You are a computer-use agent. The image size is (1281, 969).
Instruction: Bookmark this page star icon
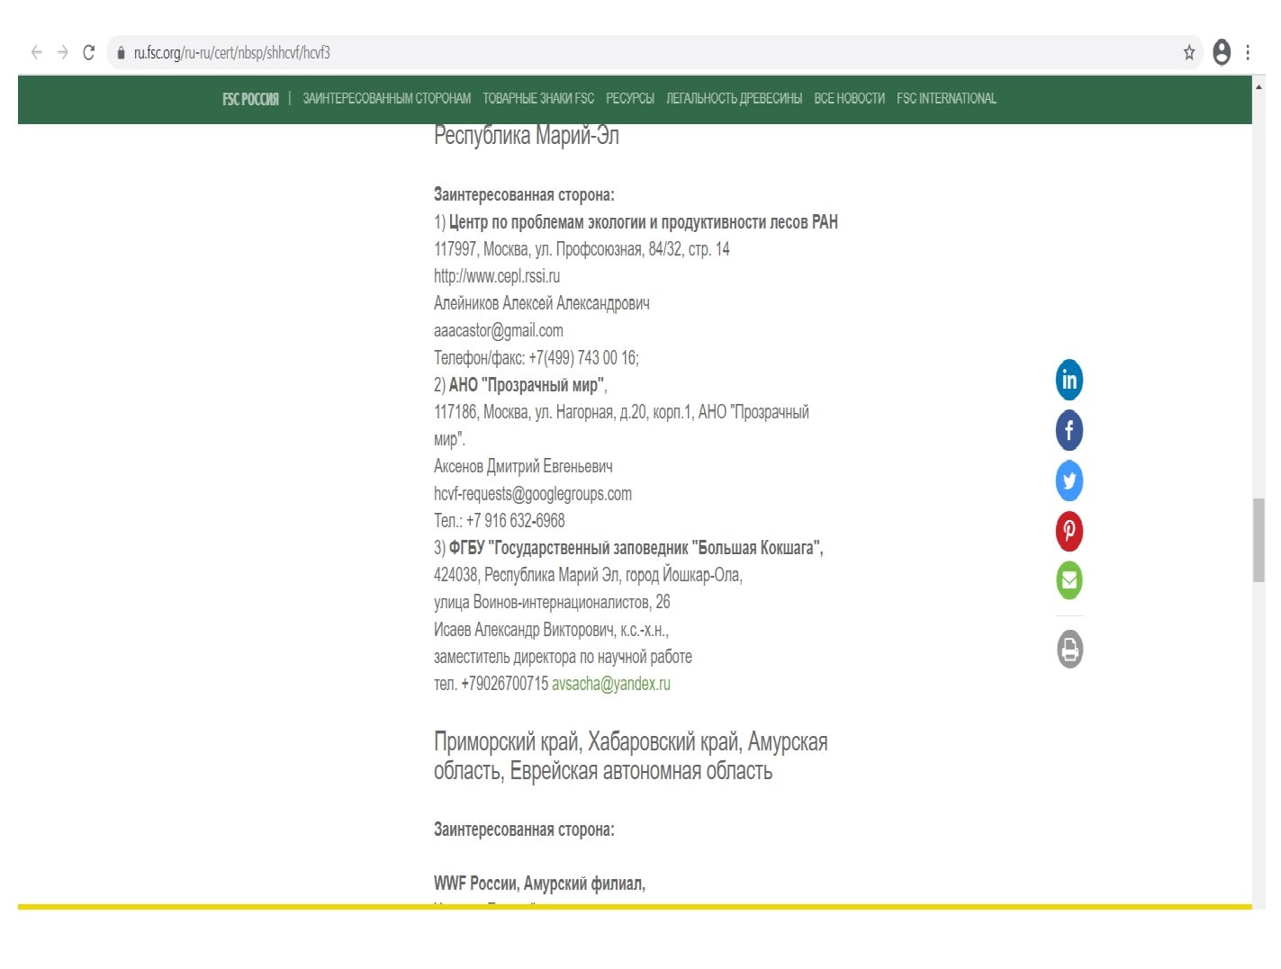click(x=1188, y=52)
